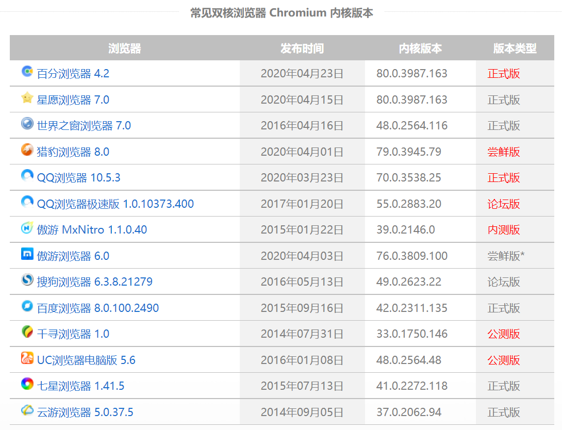Open the 百分浏览器 4.2 link
The image size is (562, 430).
pos(73,74)
